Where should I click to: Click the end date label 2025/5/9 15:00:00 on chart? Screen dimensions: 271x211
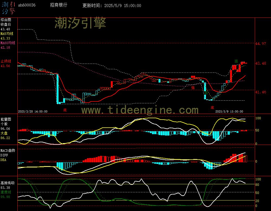[229, 111]
